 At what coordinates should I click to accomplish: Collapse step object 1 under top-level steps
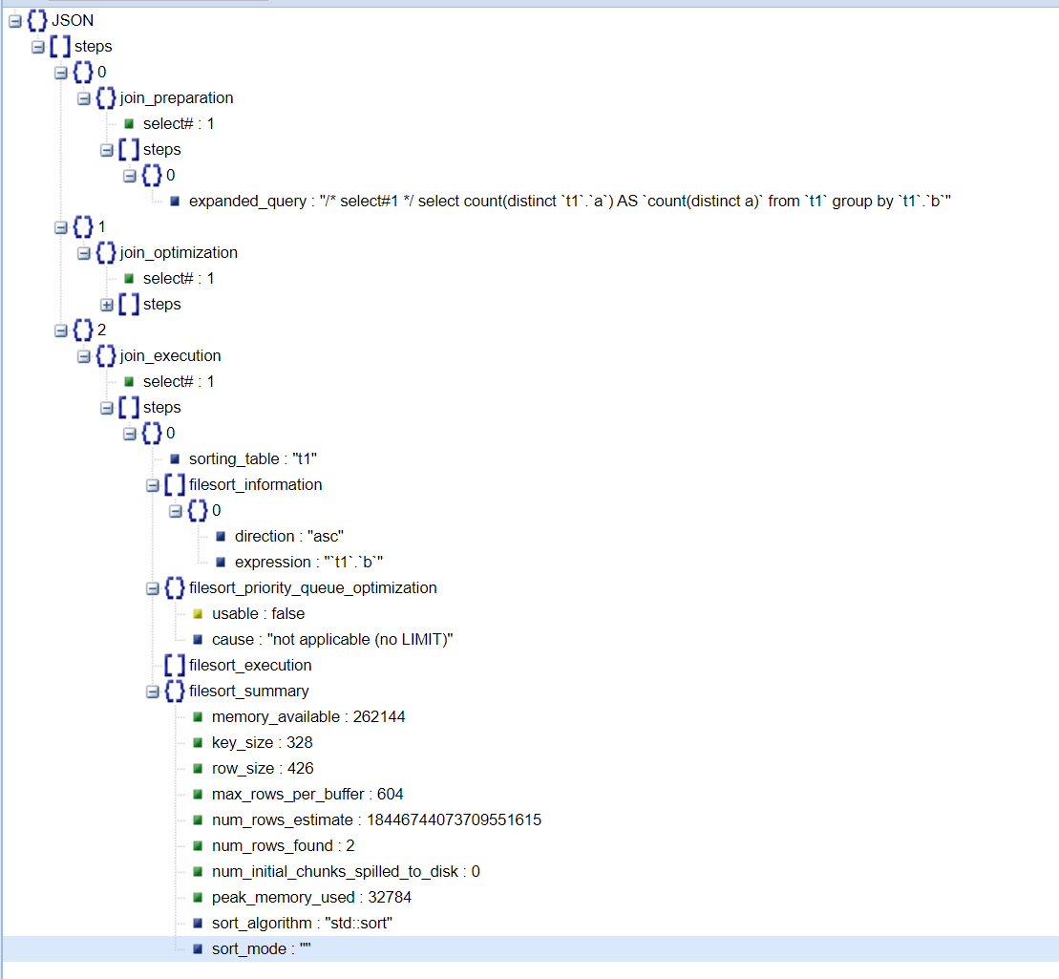point(61,227)
